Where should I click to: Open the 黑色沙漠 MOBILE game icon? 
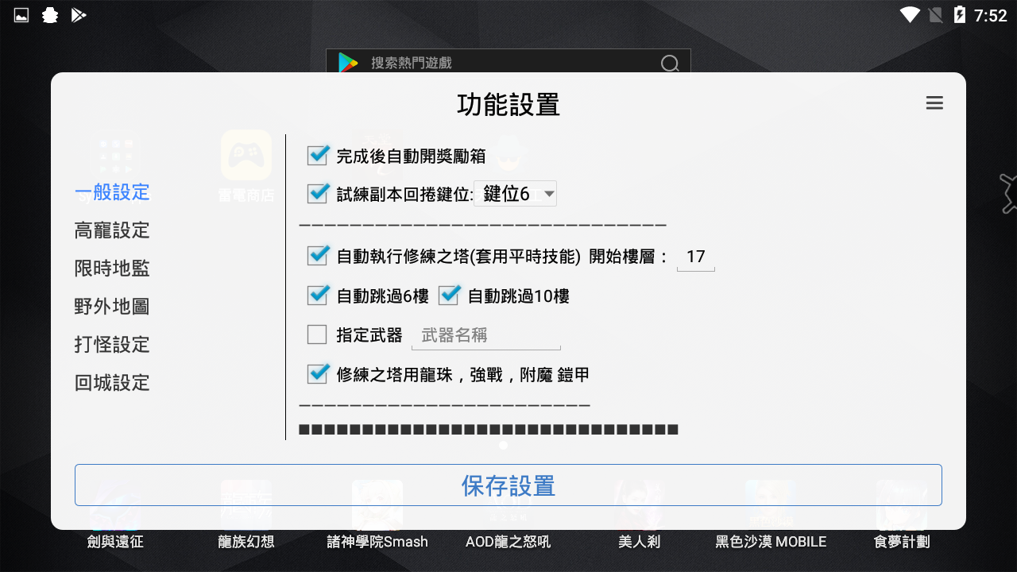point(770,504)
